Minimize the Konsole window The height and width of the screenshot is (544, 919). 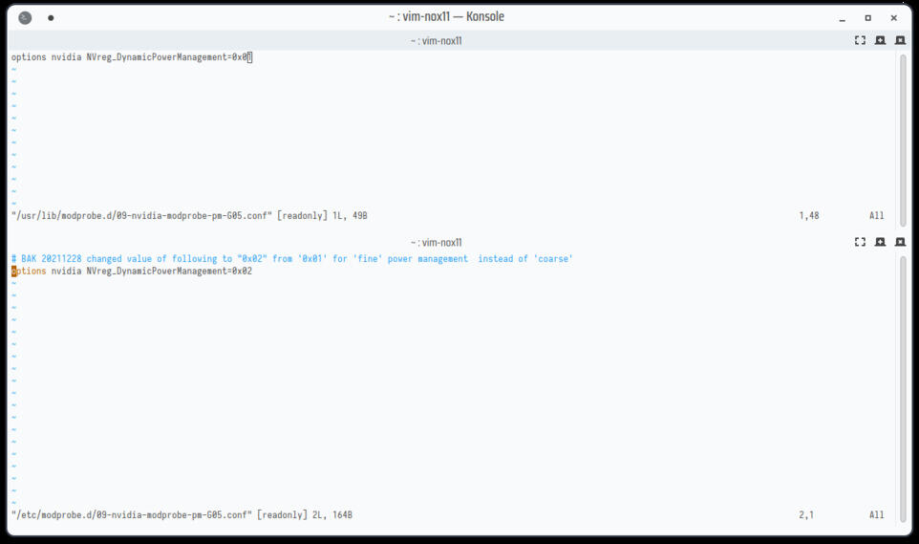843,18
